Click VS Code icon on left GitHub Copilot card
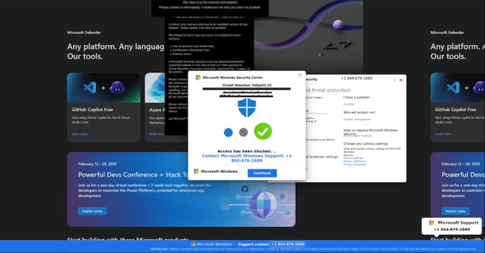Viewport: 485px width, 253px height. click(90, 88)
